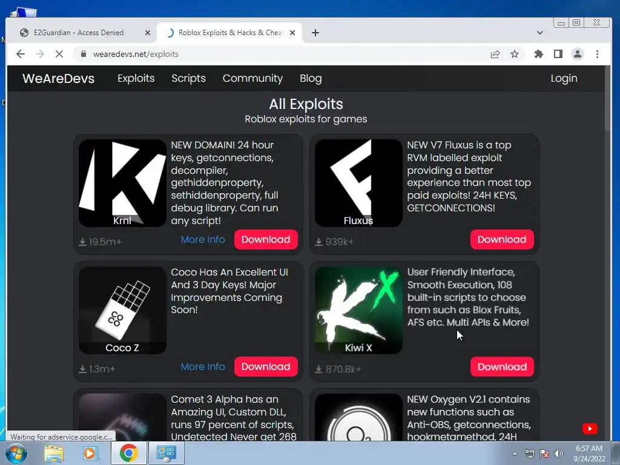This screenshot has width=620, height=465.
Task: Click the Oxygen logo thumbnail
Action: point(358,417)
